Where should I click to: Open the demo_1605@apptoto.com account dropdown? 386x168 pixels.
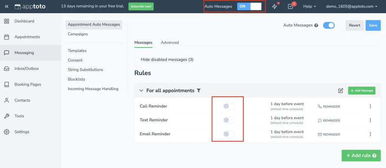[352, 7]
